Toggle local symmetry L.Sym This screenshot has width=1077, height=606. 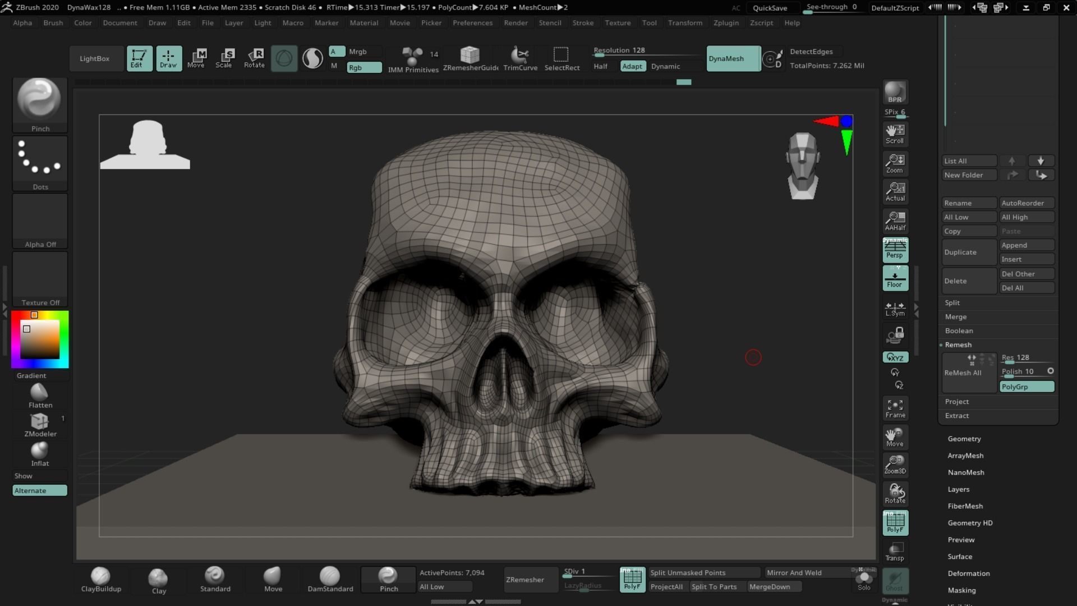point(895,309)
